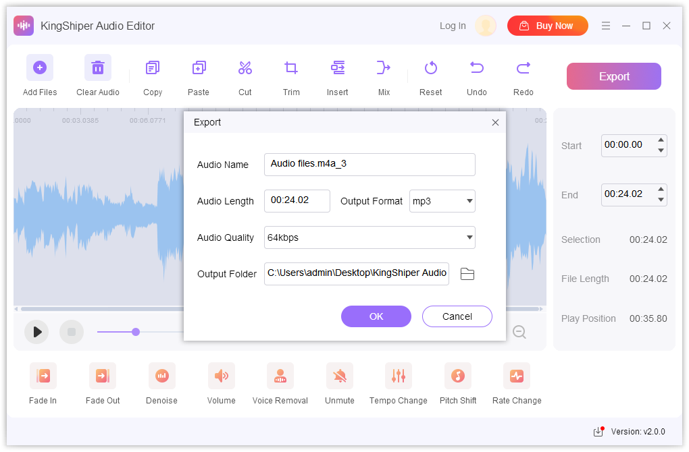Open the Insert tool
This screenshot has width=689, height=452.
(338, 68)
